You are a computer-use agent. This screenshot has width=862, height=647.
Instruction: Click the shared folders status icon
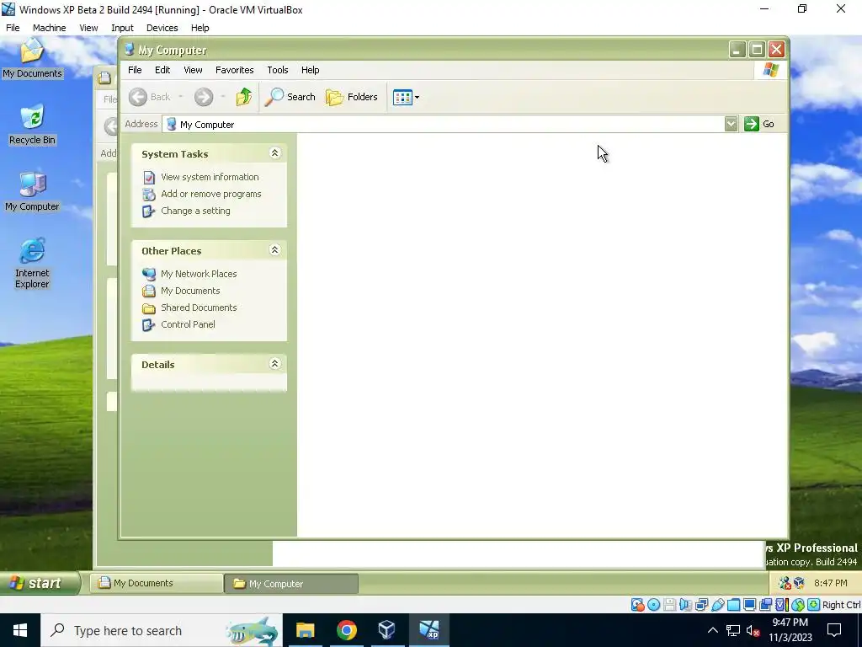pos(733,605)
